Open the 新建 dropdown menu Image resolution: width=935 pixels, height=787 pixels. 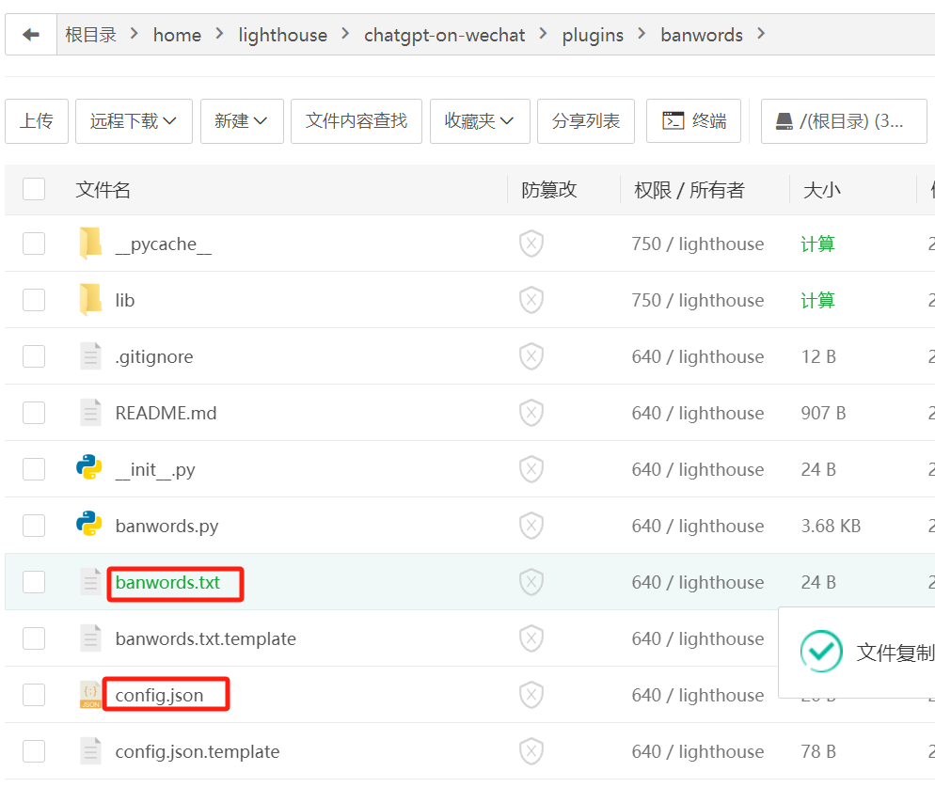click(x=242, y=121)
